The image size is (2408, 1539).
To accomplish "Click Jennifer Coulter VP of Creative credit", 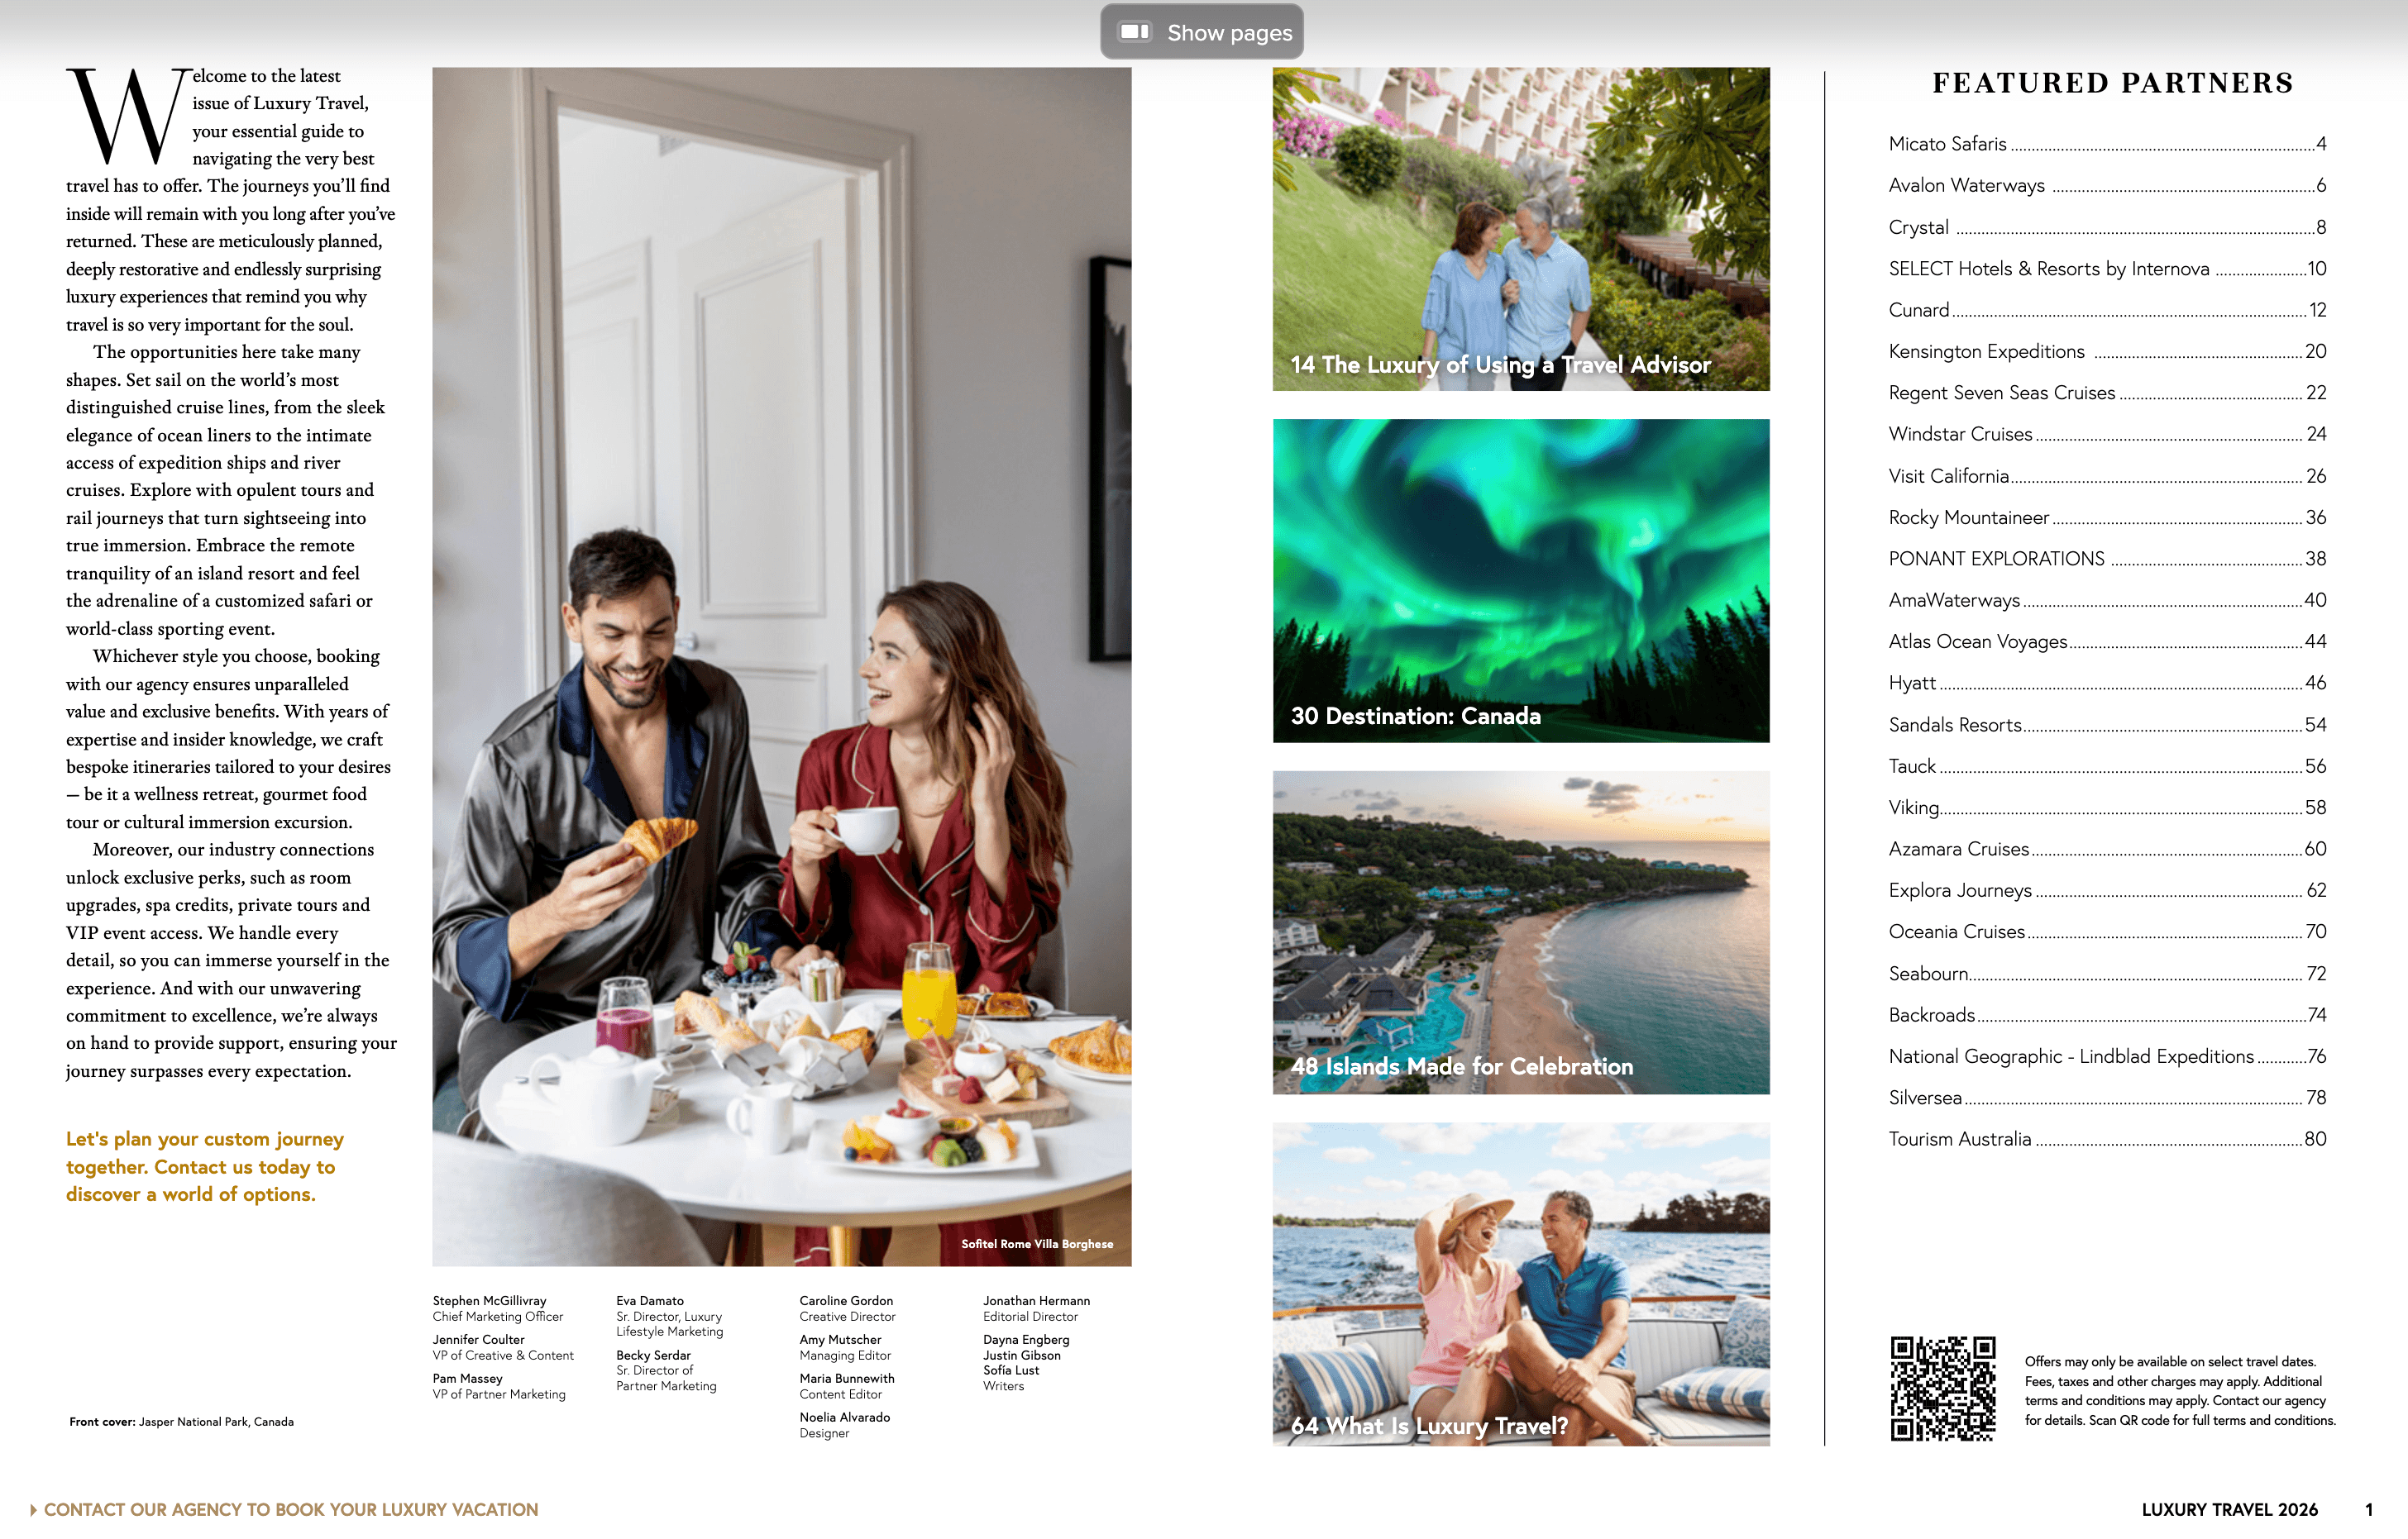I will (x=503, y=1347).
